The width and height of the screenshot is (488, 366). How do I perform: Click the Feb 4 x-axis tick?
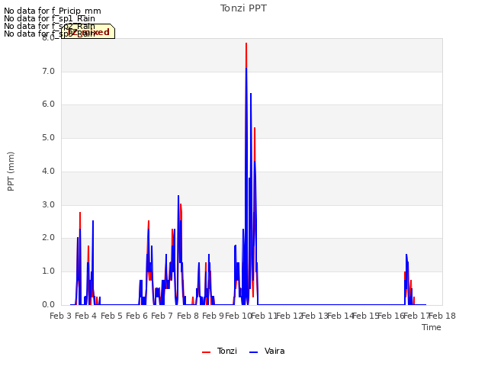[86, 316]
